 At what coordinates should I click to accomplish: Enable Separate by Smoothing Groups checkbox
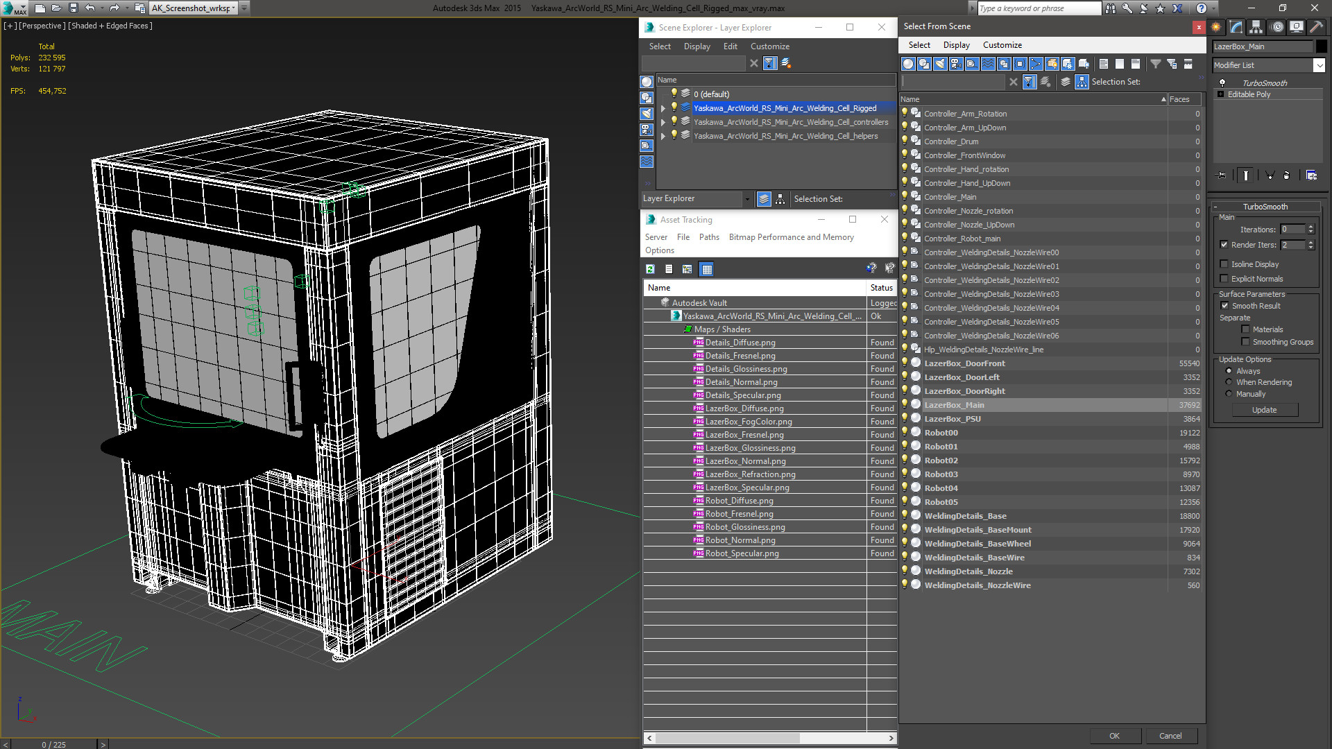pos(1245,342)
